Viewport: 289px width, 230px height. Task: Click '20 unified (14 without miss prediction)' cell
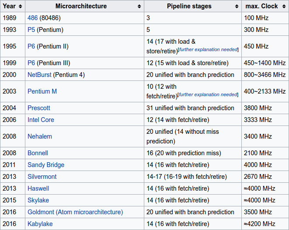[193, 136]
